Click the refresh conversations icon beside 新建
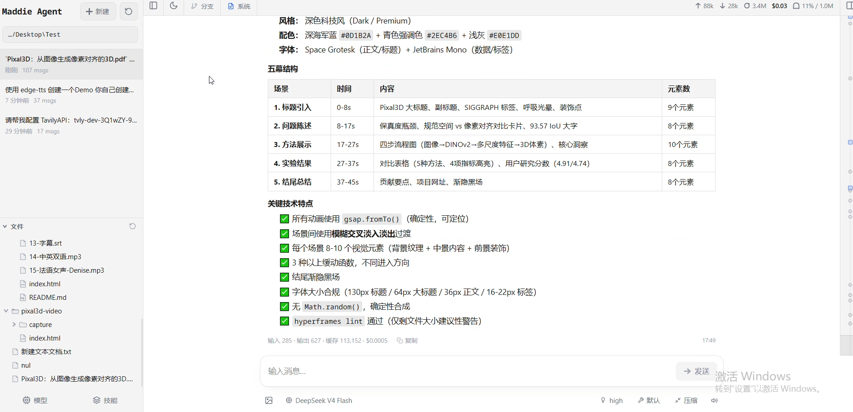853x412 pixels. tap(128, 11)
